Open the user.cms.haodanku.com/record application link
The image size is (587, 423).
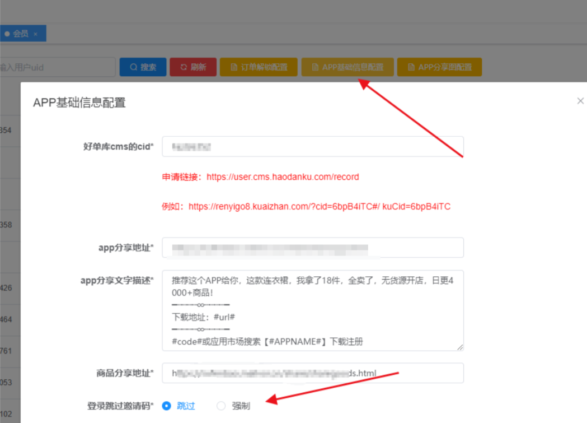point(283,177)
